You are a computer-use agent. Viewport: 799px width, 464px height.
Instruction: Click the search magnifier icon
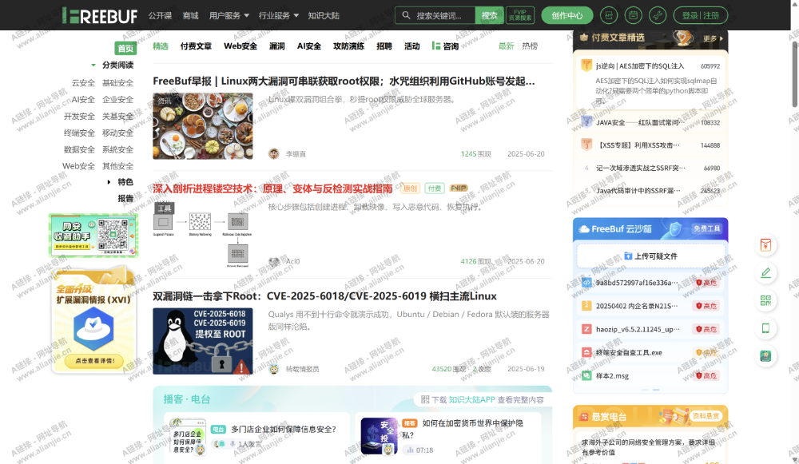[406, 15]
